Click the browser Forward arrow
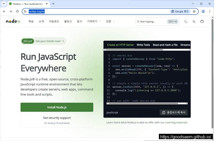The width and height of the screenshot is (214, 141). (11, 11)
